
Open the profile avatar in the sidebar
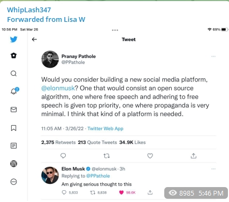pyautogui.click(x=13, y=164)
